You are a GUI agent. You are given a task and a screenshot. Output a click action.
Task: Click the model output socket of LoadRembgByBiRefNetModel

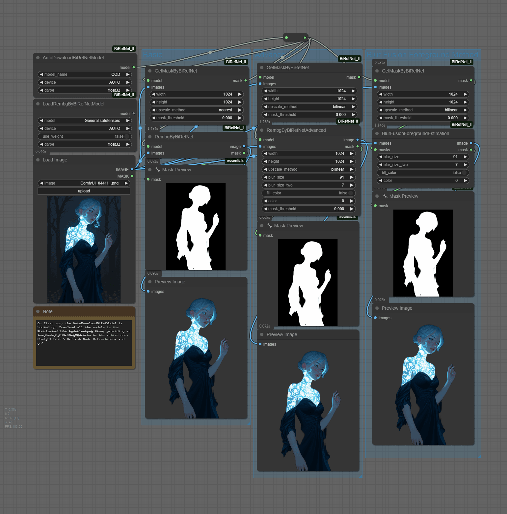[x=134, y=113]
